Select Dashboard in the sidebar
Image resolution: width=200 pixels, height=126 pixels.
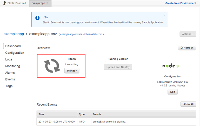pos(13,46)
